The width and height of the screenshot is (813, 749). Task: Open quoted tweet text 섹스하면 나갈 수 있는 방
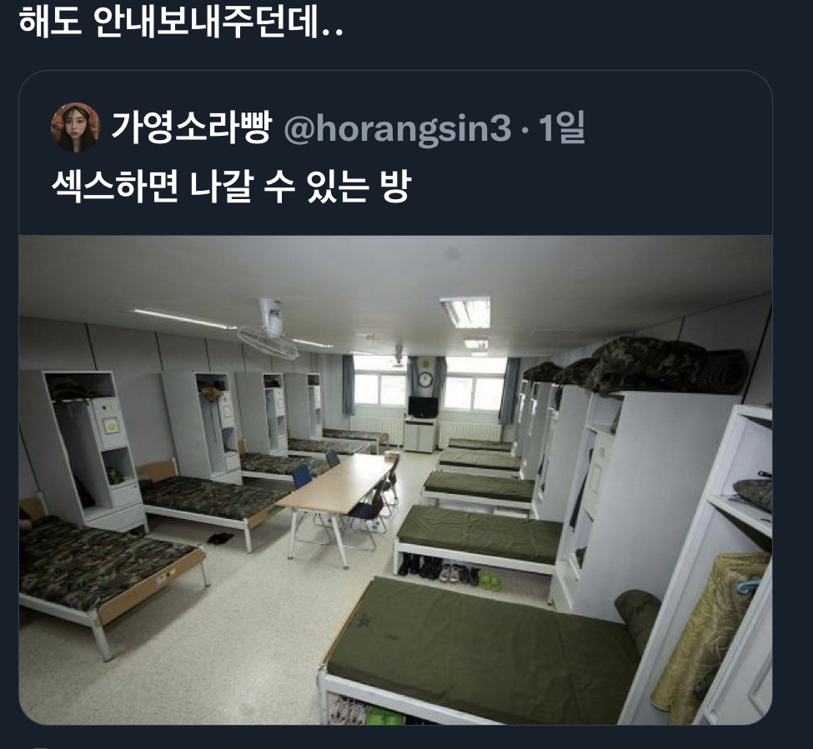[x=232, y=187]
